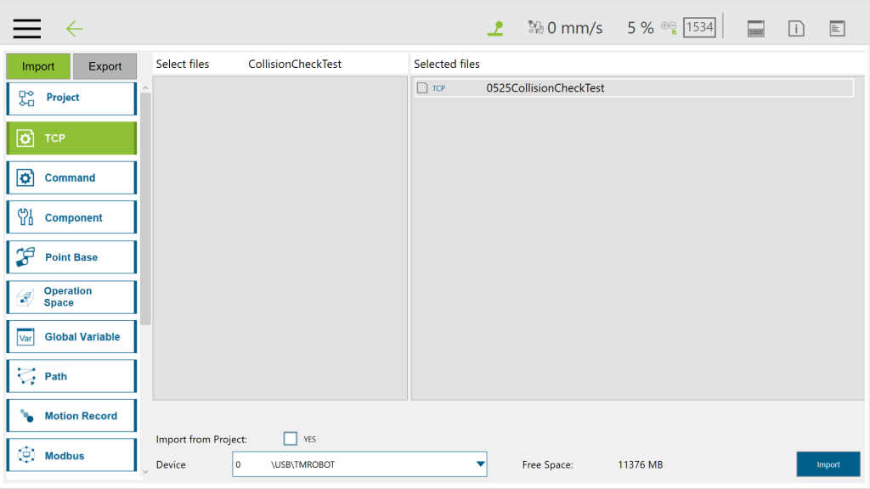Click the green robot status icon
Screen dimensions: 870x489
pyautogui.click(x=495, y=28)
